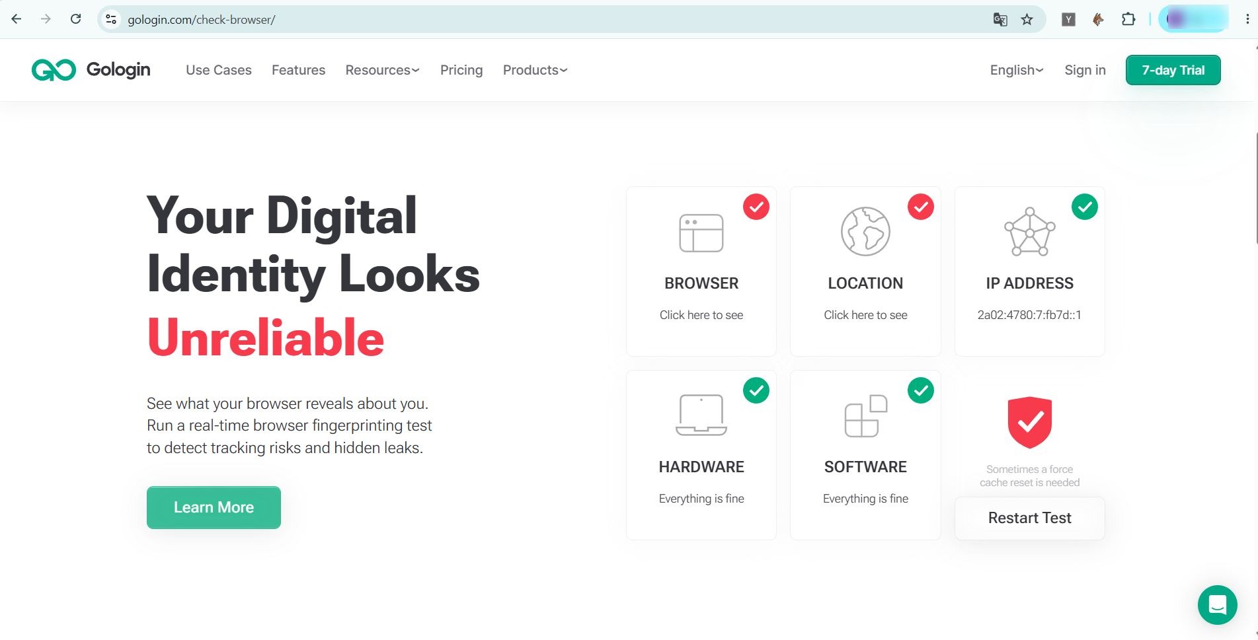Click the Sign in link

click(x=1085, y=70)
